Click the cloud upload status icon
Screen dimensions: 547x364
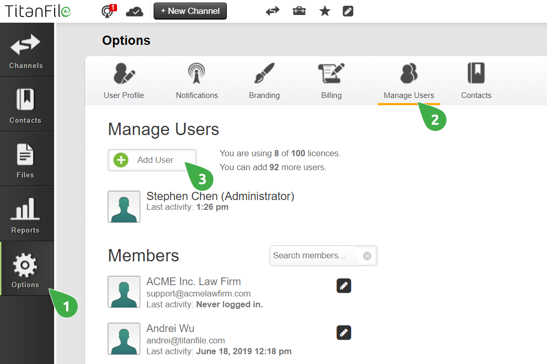point(134,10)
